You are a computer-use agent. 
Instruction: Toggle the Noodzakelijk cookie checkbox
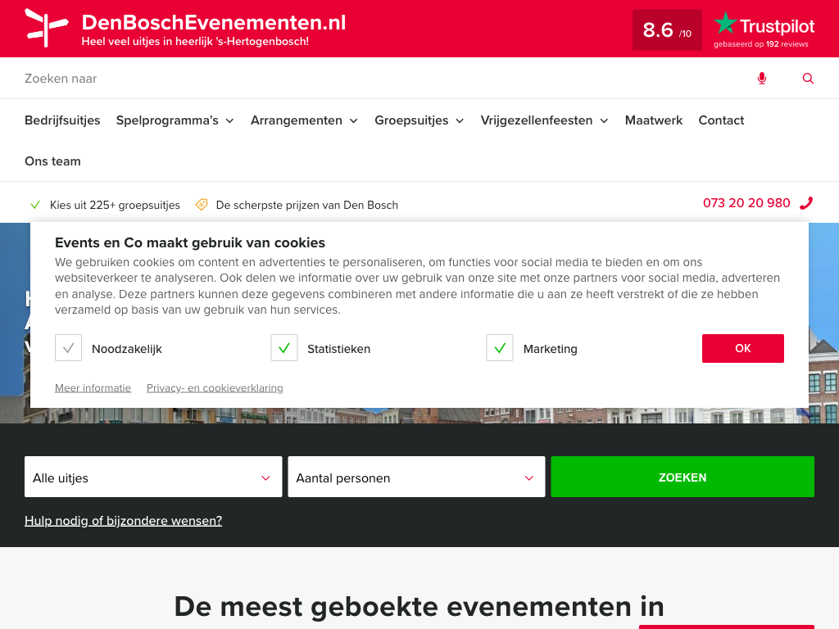(69, 348)
